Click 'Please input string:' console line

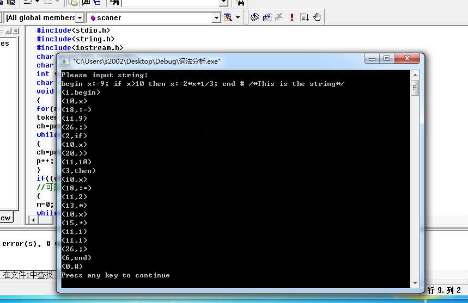pos(105,75)
